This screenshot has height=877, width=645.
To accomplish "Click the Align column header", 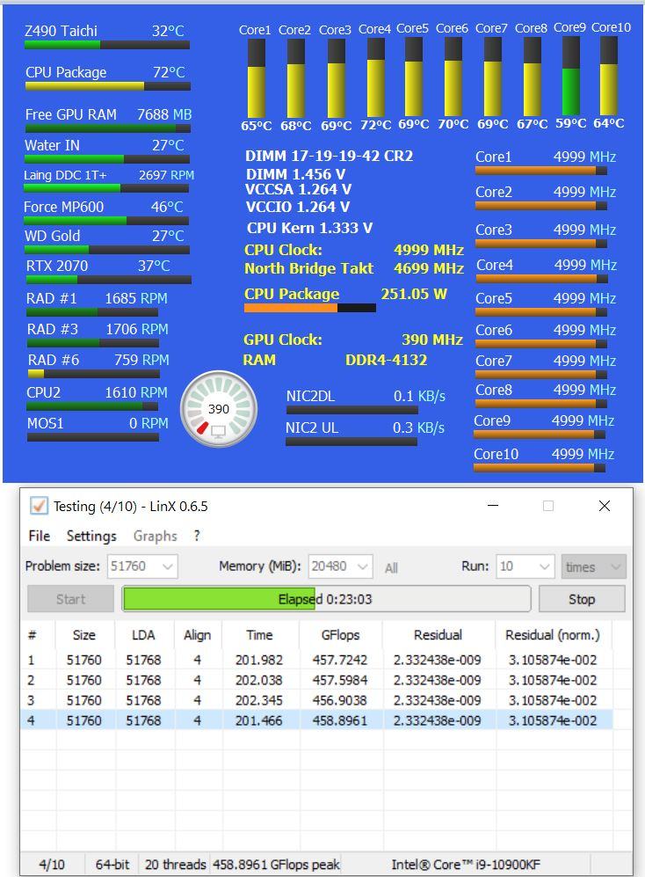I will [198, 635].
